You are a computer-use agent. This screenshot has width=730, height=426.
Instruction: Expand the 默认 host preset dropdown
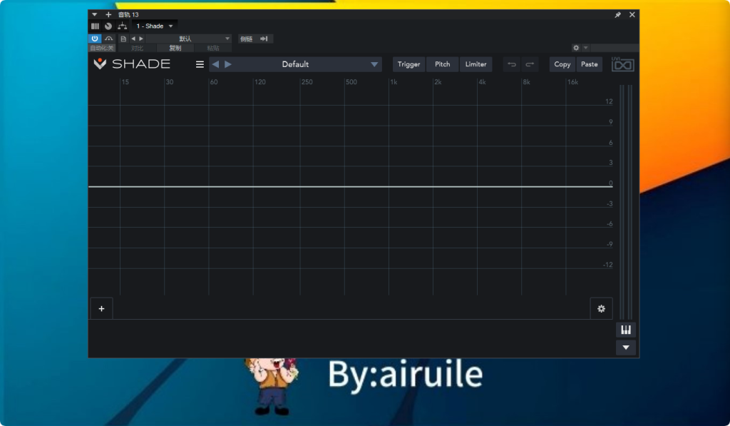point(188,39)
